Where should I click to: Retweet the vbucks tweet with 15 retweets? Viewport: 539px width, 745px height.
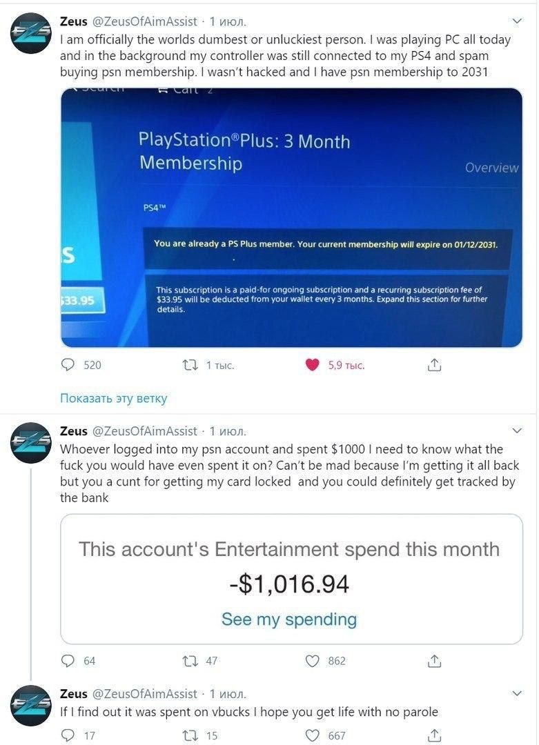pyautogui.click(x=190, y=735)
